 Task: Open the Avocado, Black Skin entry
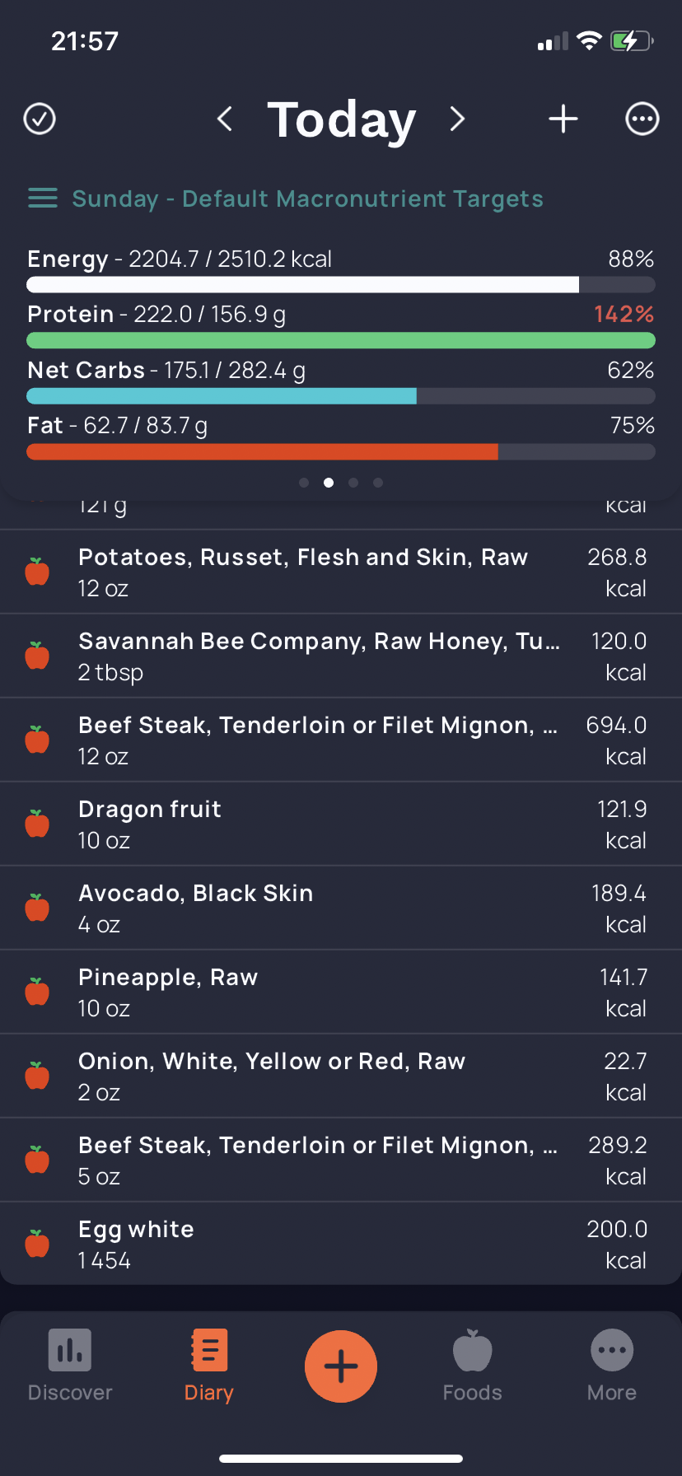341,908
